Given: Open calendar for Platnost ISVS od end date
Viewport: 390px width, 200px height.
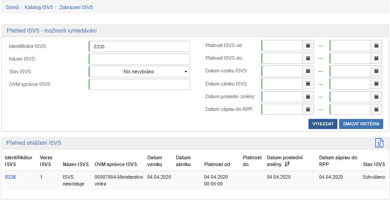Looking at the screenshot, I should (x=376, y=46).
